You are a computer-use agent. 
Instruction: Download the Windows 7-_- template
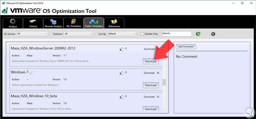pos(151,85)
